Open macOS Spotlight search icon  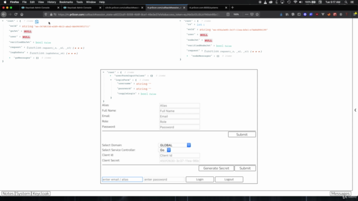tap(346, 2)
